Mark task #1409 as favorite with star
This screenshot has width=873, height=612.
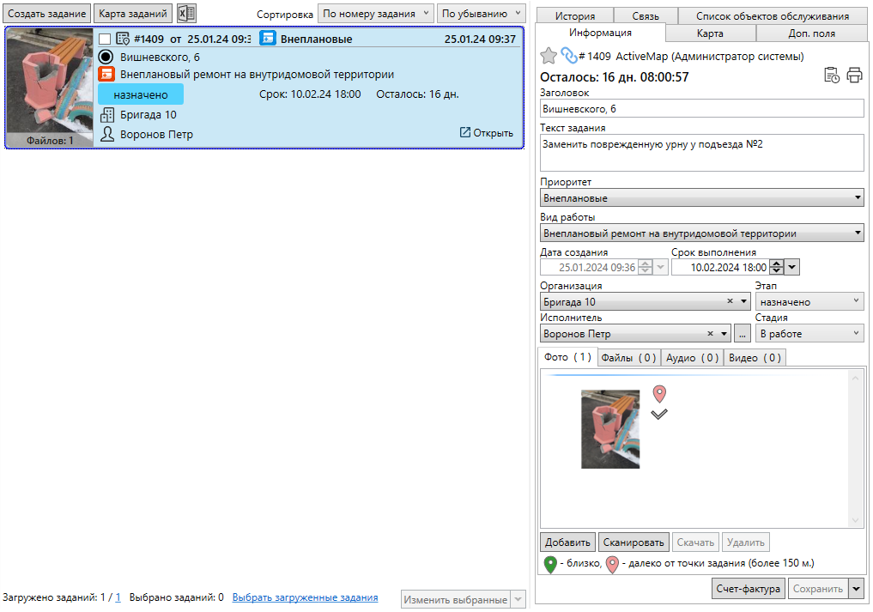[x=549, y=56]
